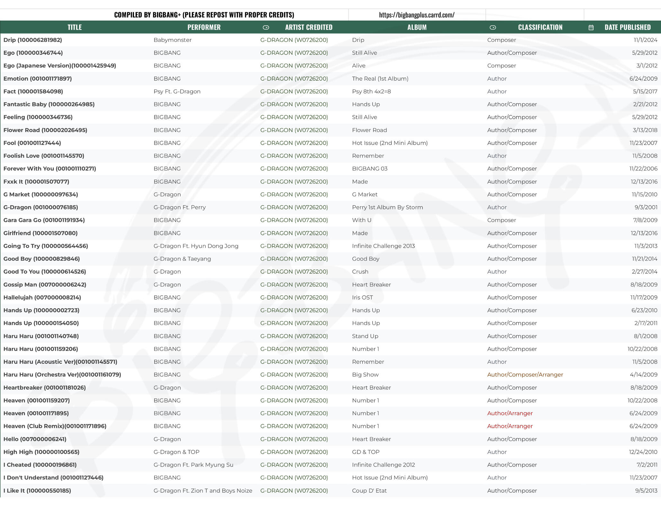Select G-Dragon Ft. Zion T and Boys Noize
661x511 pixels.
coord(203,491)
